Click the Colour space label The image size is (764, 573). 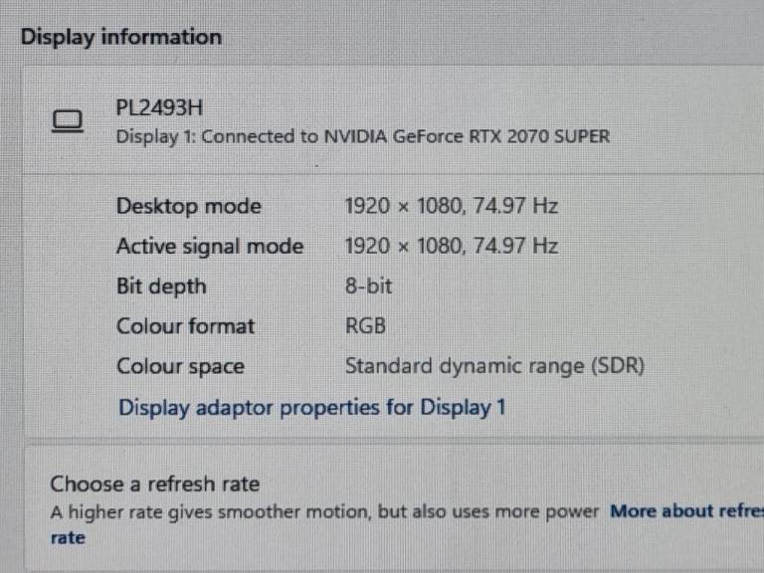(180, 366)
